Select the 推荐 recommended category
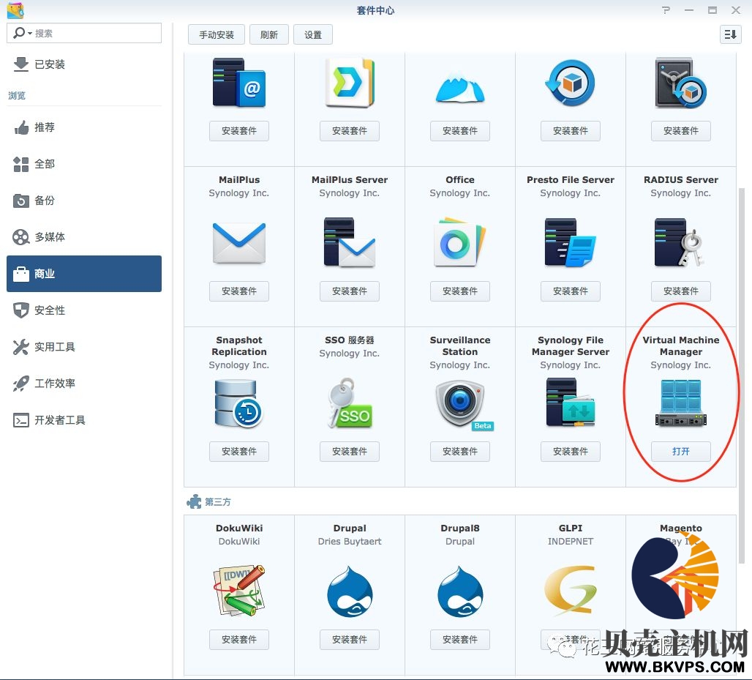The height and width of the screenshot is (680, 752). click(84, 127)
